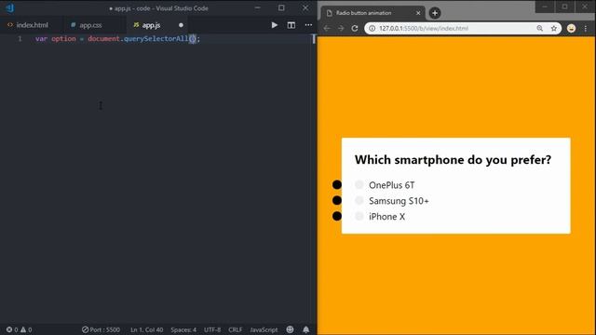Run code with the play icon
Viewport: 596px width, 335px height.
pos(274,25)
